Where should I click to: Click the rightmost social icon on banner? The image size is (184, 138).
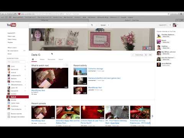(x=150, y=48)
